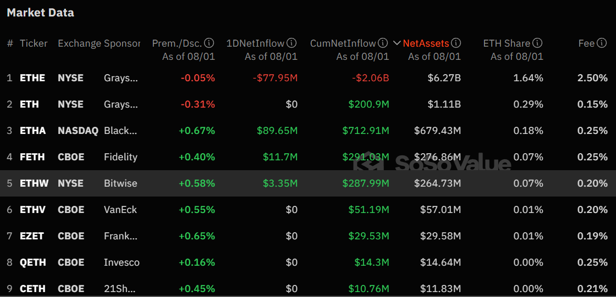Click the $6.27B net assets value
This screenshot has height=297, width=616.
(444, 78)
